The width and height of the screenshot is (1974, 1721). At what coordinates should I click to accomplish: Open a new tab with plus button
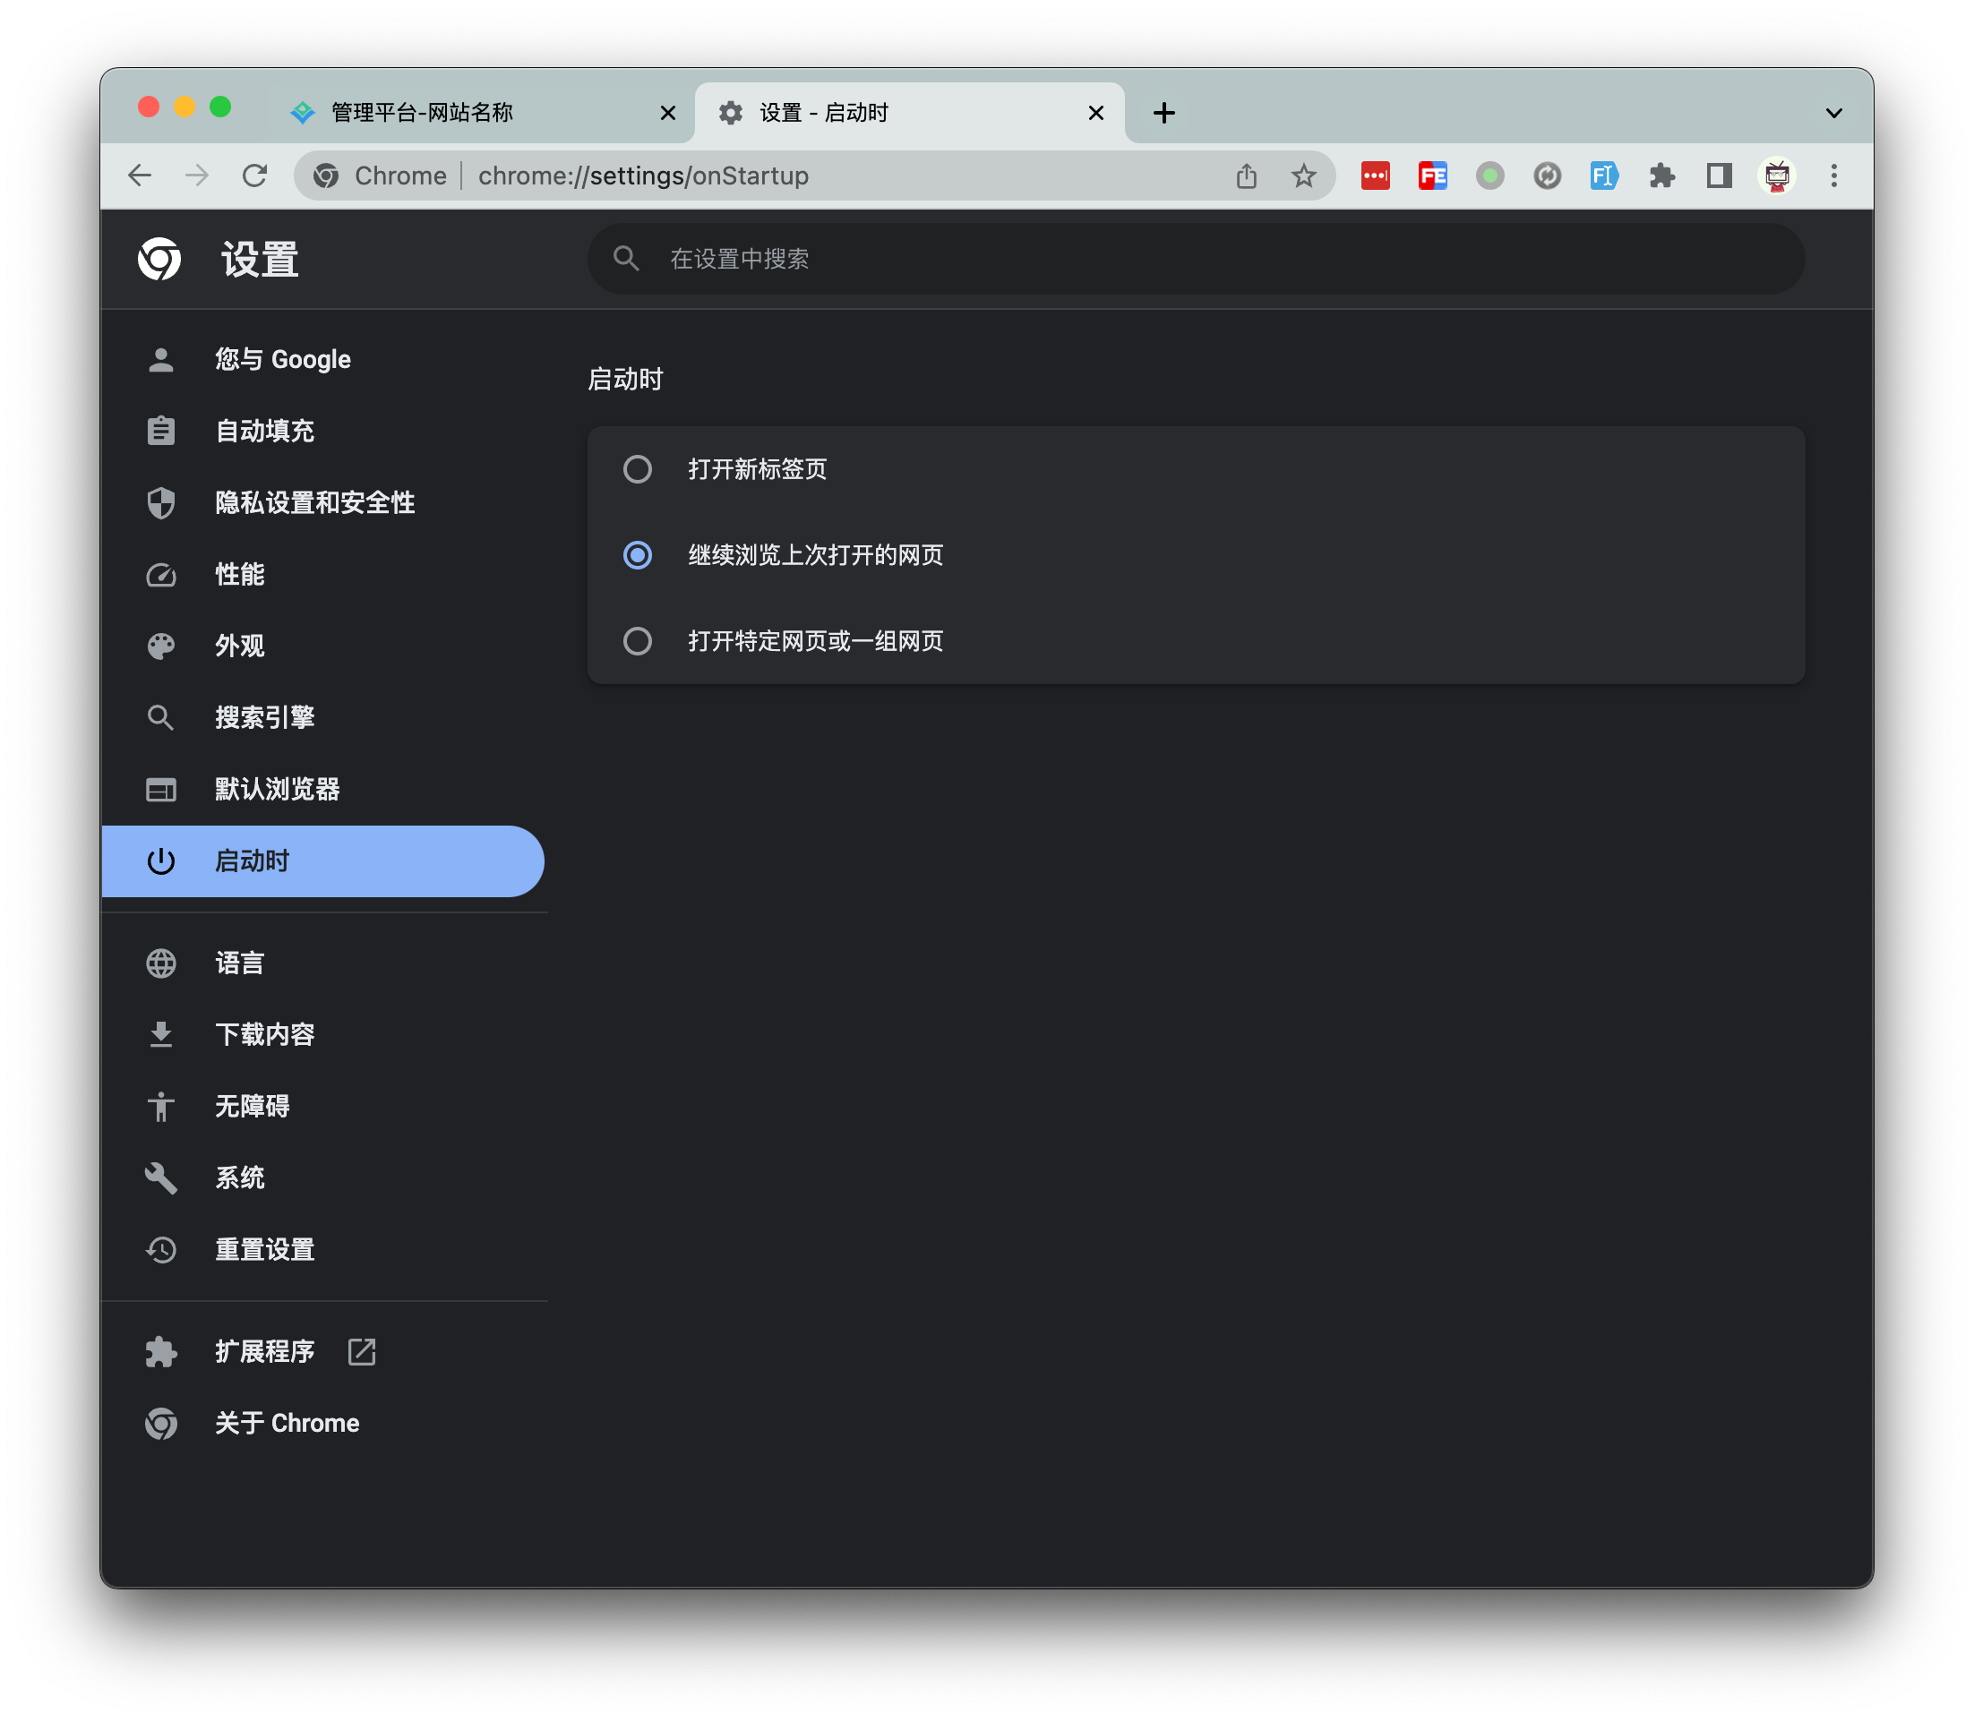(1163, 114)
